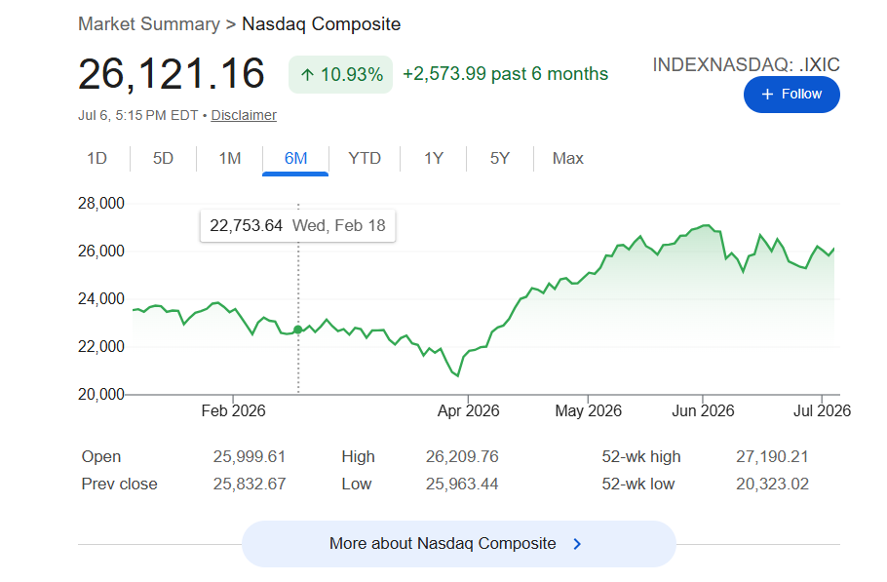The width and height of the screenshot is (887, 582).
Task: Switch to the YTD range tab
Action: [365, 158]
